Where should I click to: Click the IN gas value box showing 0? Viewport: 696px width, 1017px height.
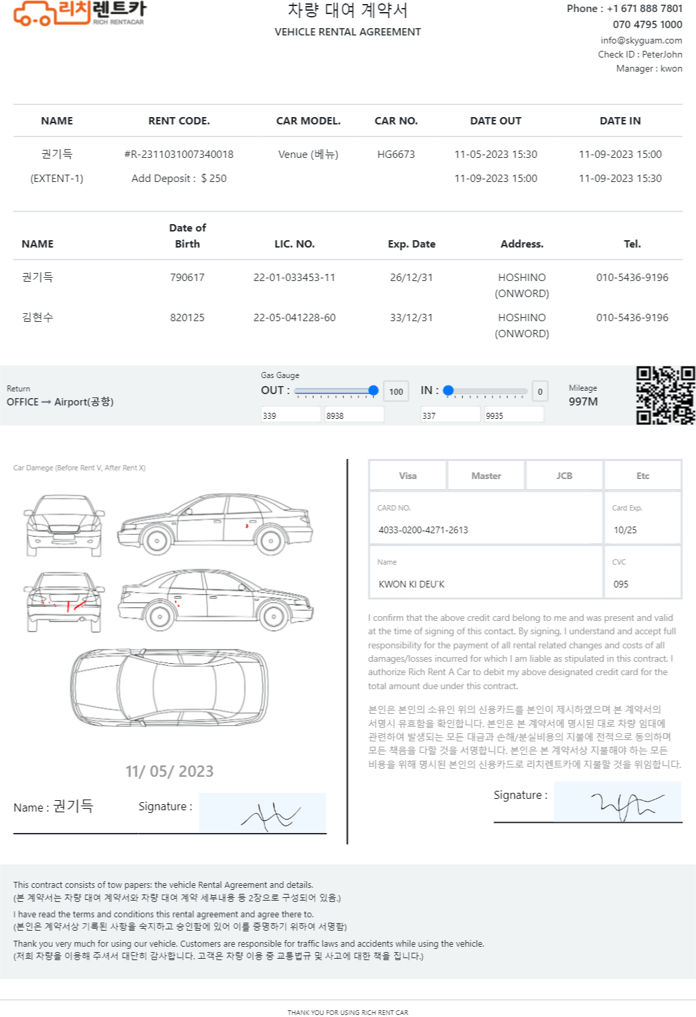pos(540,391)
